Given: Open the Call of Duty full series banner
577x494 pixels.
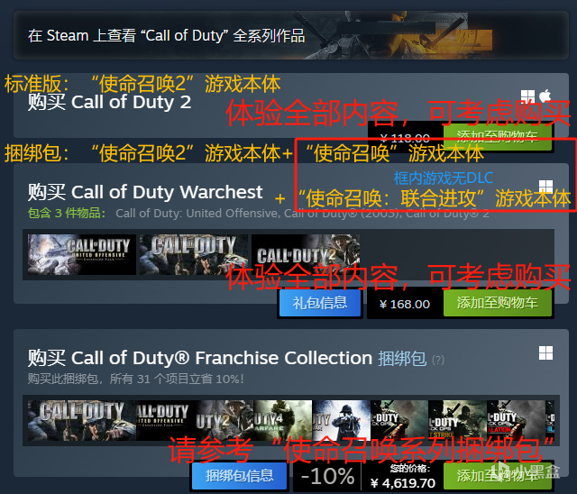Looking at the screenshot, I should pos(291,35).
